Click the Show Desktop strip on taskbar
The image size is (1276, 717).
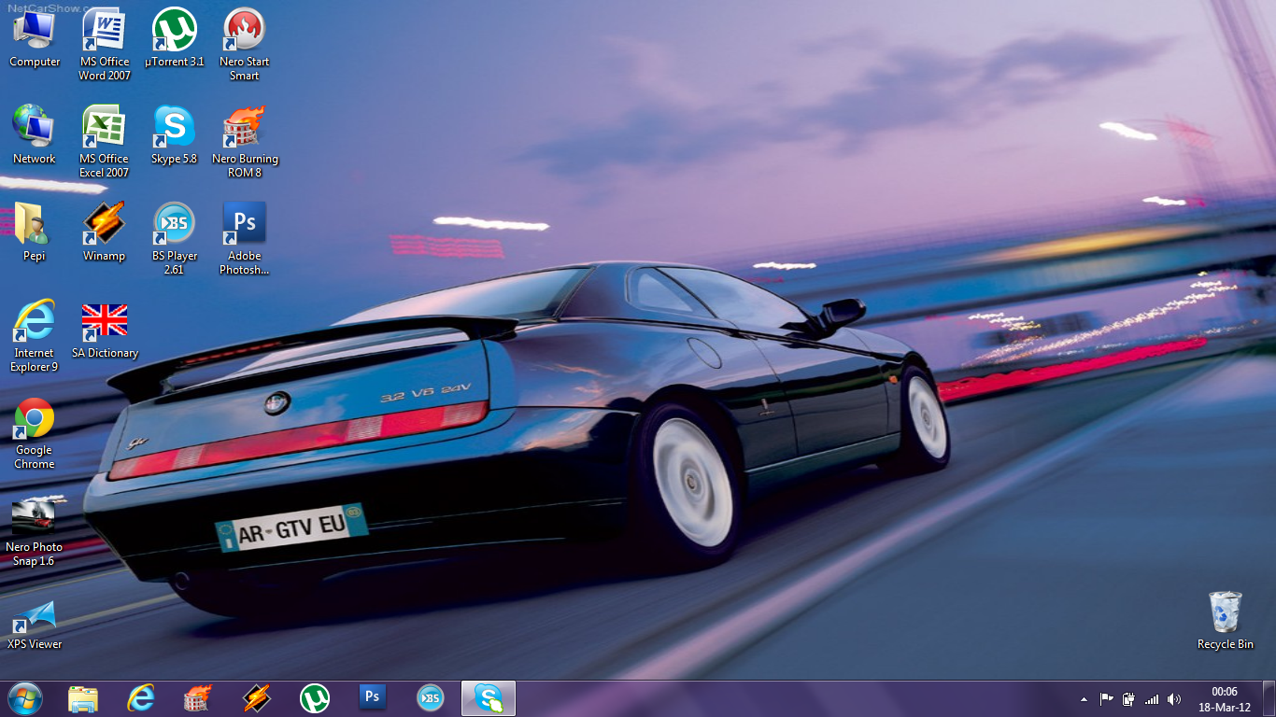click(x=1270, y=699)
